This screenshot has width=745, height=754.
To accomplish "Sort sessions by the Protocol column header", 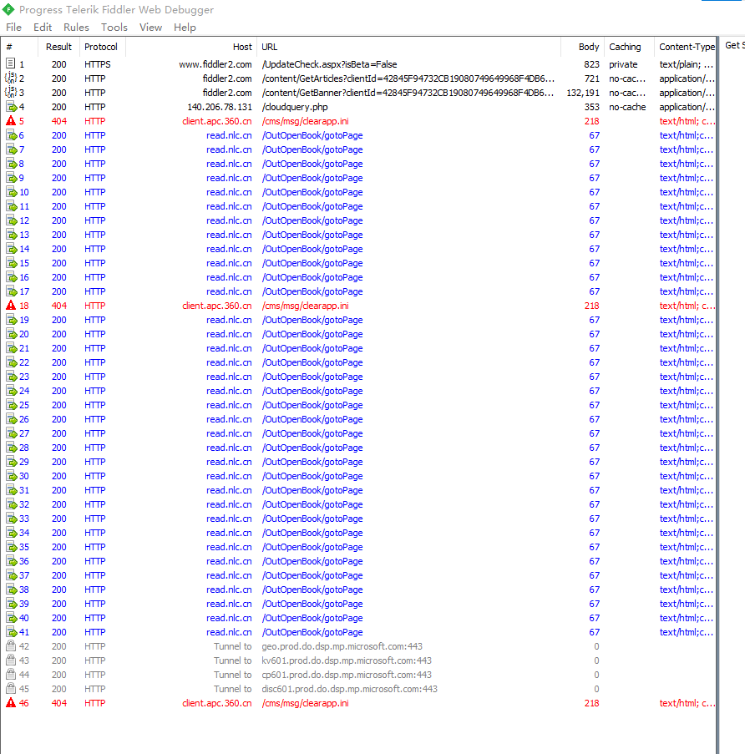I will (x=102, y=47).
